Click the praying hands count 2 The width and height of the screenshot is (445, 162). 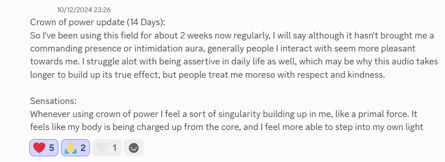point(83,148)
